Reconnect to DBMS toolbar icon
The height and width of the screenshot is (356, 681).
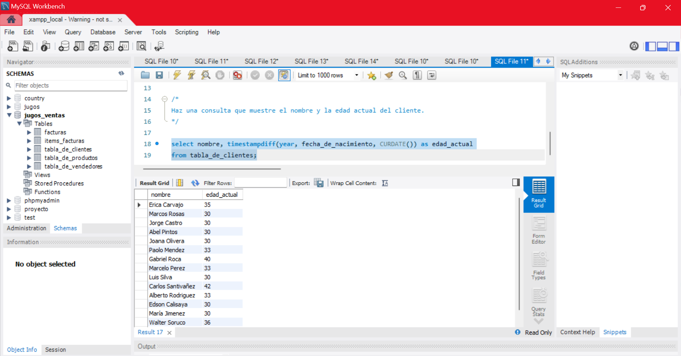point(159,46)
